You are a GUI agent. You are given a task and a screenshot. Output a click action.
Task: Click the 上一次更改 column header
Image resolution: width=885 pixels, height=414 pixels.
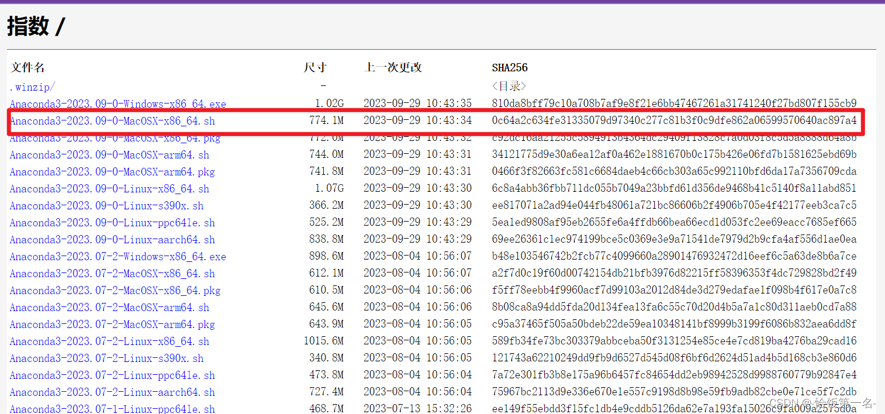(x=393, y=67)
